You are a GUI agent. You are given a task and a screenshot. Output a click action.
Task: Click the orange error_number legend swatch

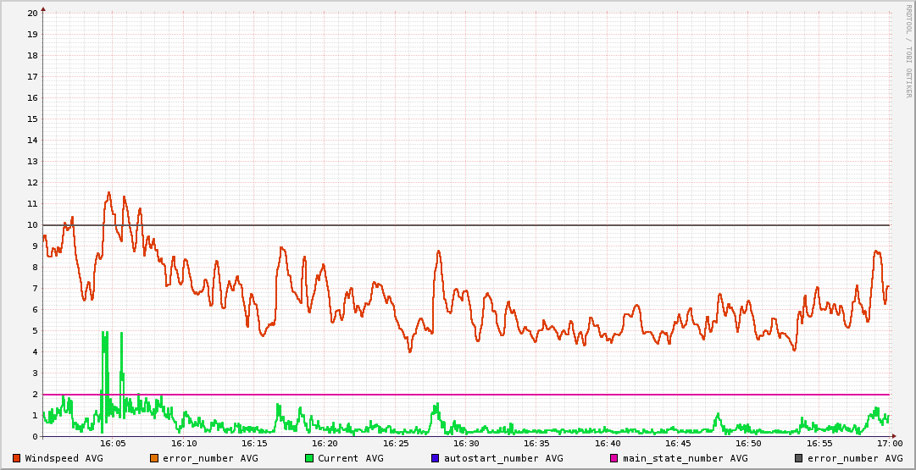click(154, 458)
